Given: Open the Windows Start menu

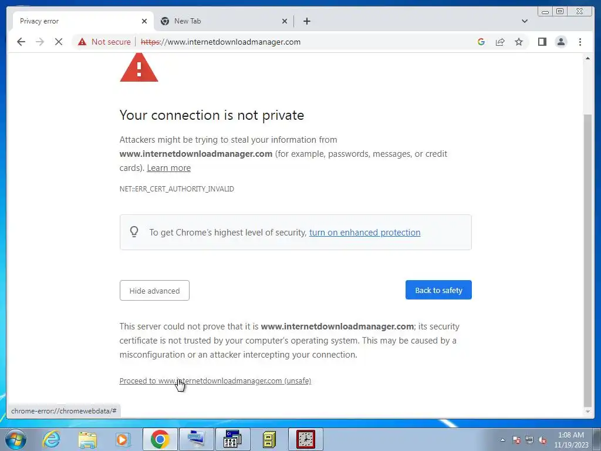Looking at the screenshot, I should click(15, 439).
